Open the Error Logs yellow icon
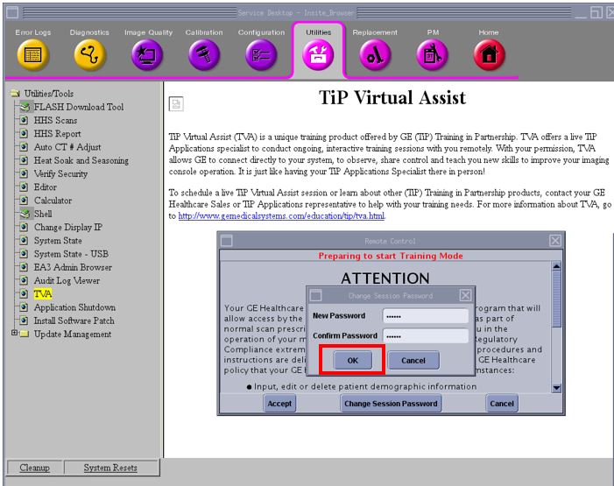This screenshot has height=486, width=614. [33, 56]
